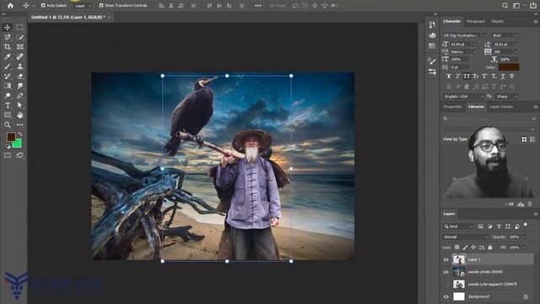Select the Rectangular Marquee tool
The image size is (540, 304).
[x=20, y=27]
